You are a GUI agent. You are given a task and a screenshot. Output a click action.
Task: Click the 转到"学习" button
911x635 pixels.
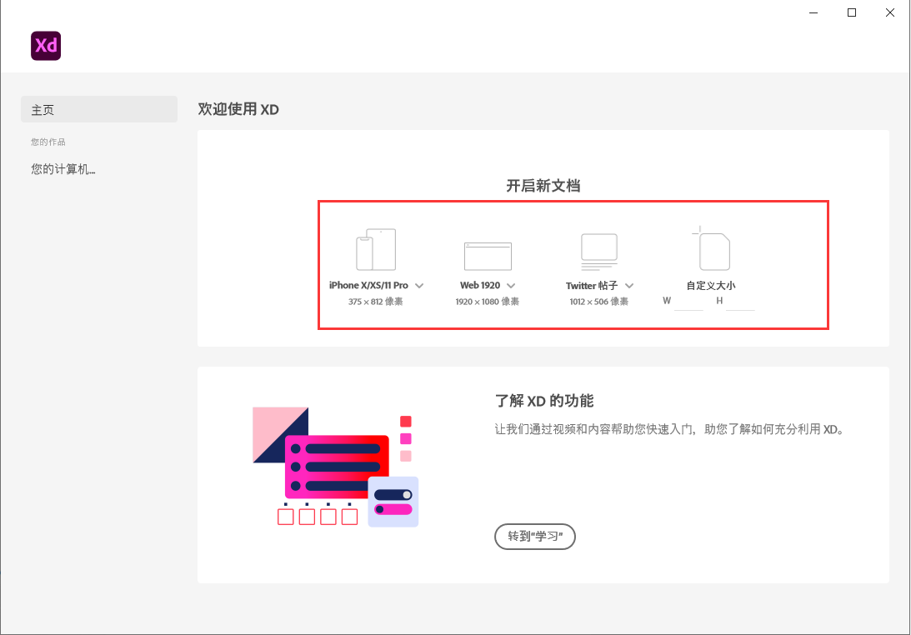click(x=535, y=536)
